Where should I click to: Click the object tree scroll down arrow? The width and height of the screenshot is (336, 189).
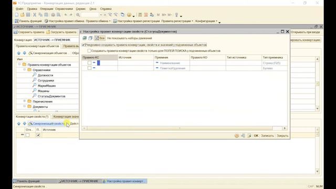(317, 109)
